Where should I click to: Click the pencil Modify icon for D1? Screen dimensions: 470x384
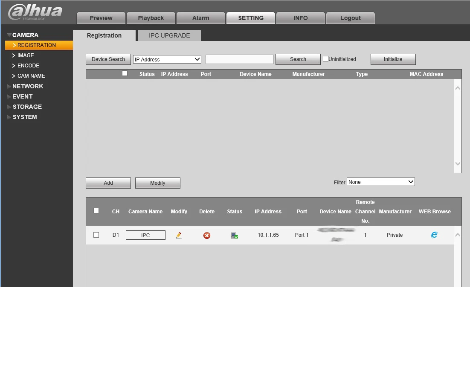tap(179, 236)
